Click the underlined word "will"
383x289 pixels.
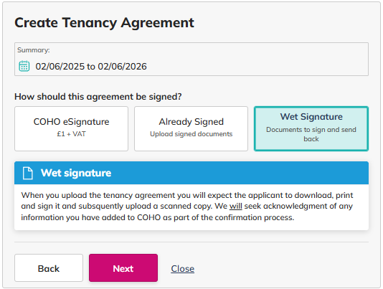click(236, 206)
